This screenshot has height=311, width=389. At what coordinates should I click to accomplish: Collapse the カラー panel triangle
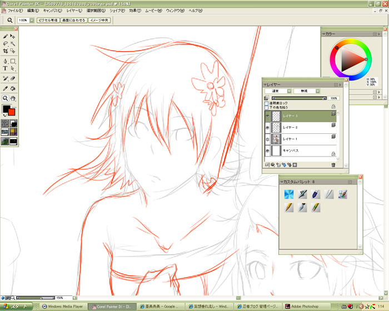pyautogui.click(x=323, y=34)
